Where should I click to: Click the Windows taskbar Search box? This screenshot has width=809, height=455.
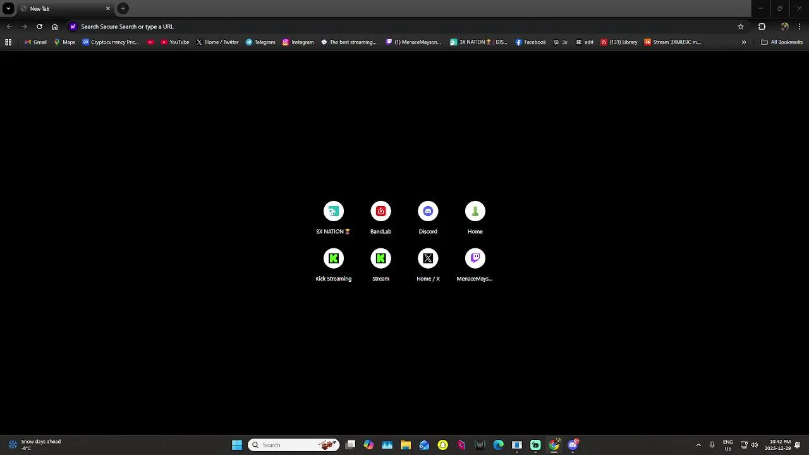pos(293,445)
